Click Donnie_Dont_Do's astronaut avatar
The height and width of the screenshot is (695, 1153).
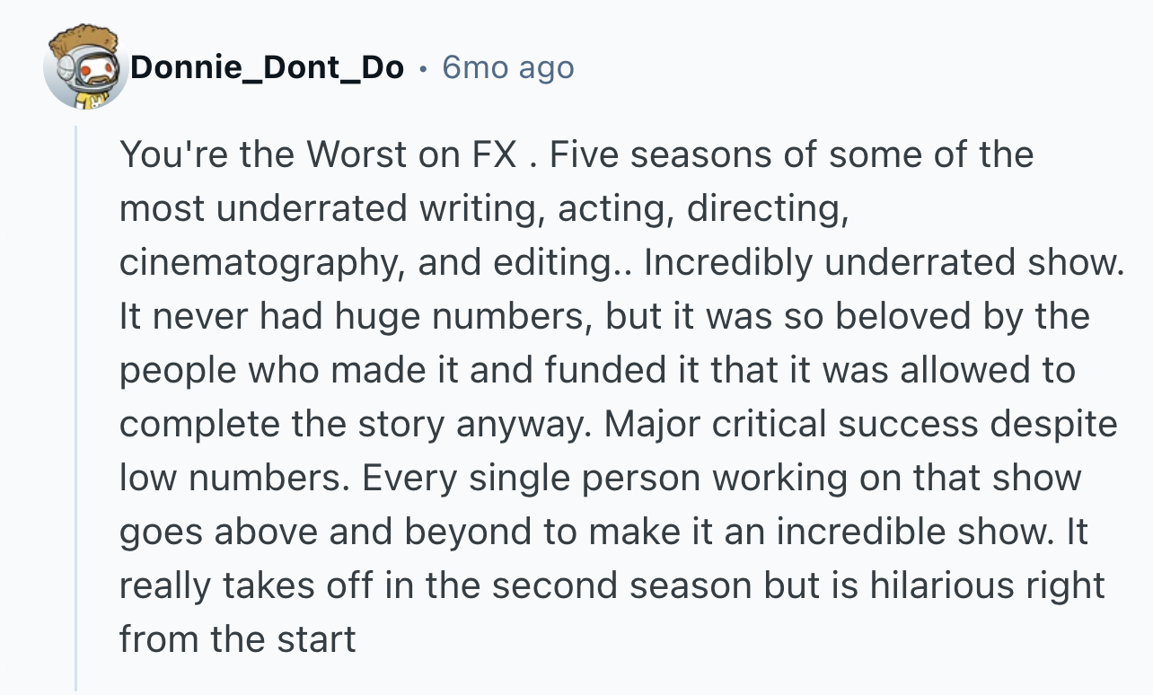(x=84, y=66)
